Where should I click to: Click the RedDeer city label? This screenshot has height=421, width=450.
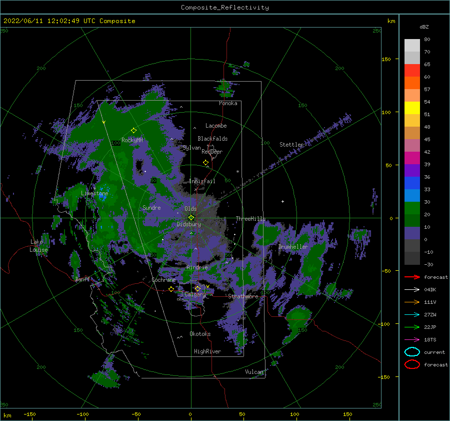pos(212,152)
